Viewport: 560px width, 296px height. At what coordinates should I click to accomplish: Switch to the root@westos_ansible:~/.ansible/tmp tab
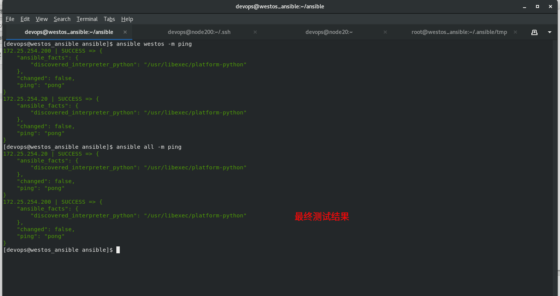[459, 32]
